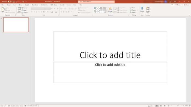This screenshot has height=107, width=191.
Task: Switch to the View tab
Action: 75,5
